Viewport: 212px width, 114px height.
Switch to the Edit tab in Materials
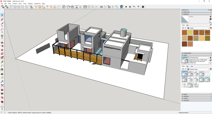tap(187, 25)
